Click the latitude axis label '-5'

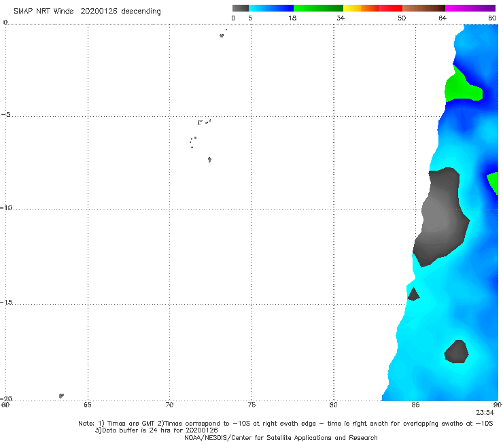click(x=5, y=115)
